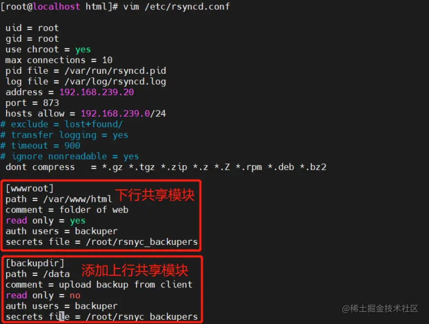
Task: Click the green yes after use chroot
Action: 83,50
